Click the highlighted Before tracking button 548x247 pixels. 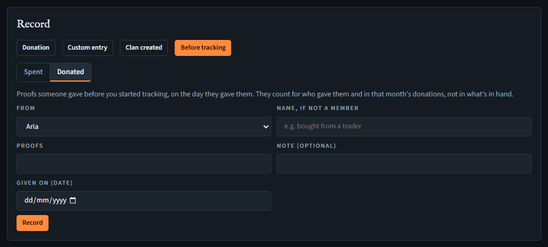pyautogui.click(x=203, y=47)
